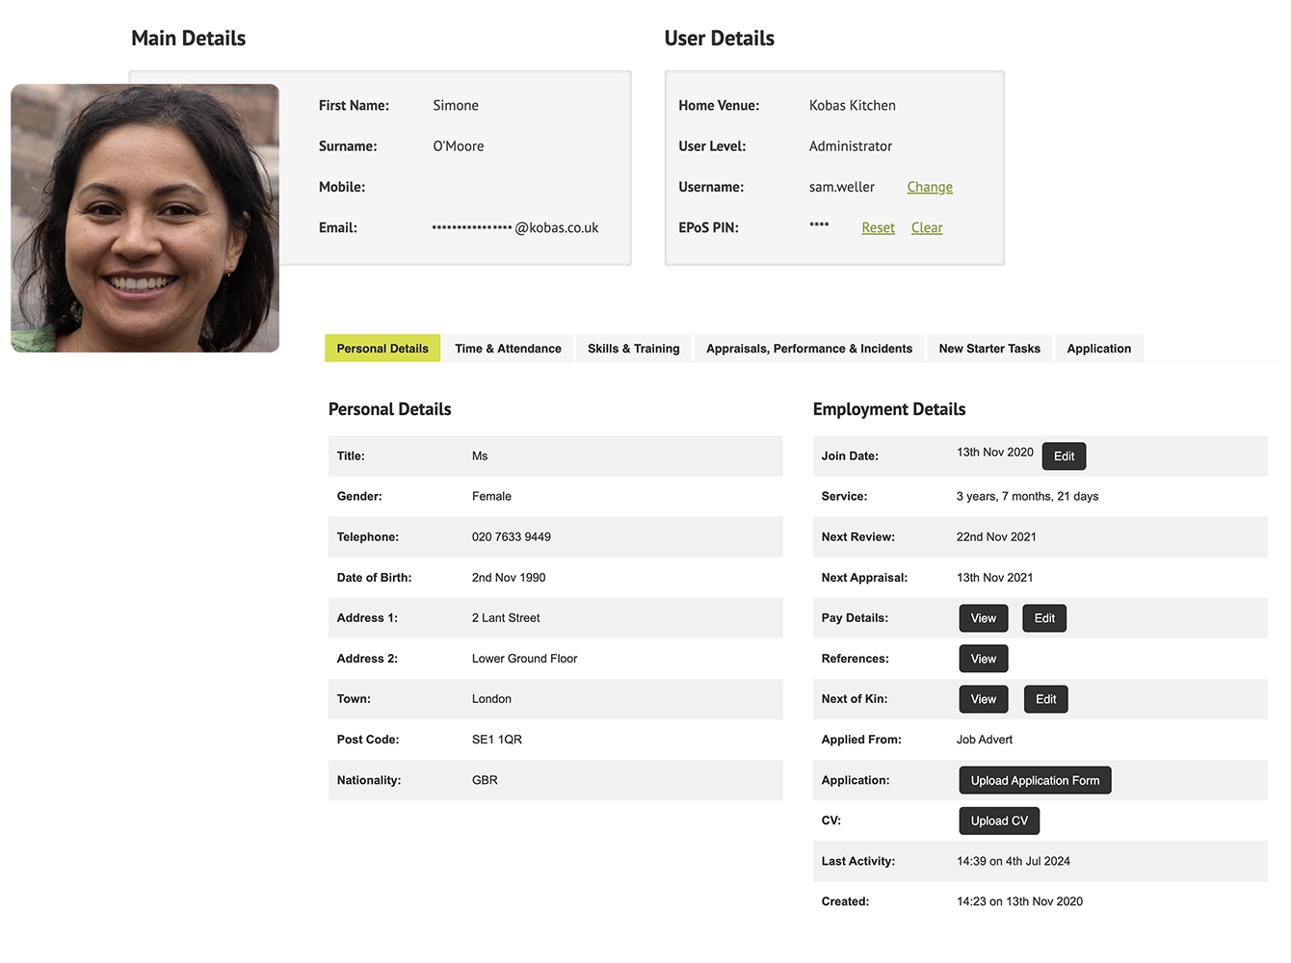Switch to the Application tab
1291x963 pixels.
click(1098, 349)
